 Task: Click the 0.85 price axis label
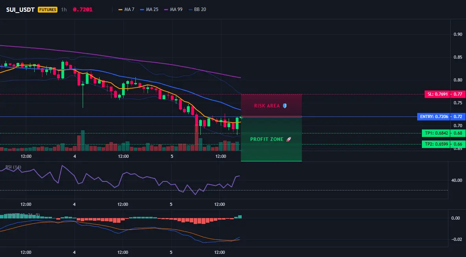click(458, 57)
